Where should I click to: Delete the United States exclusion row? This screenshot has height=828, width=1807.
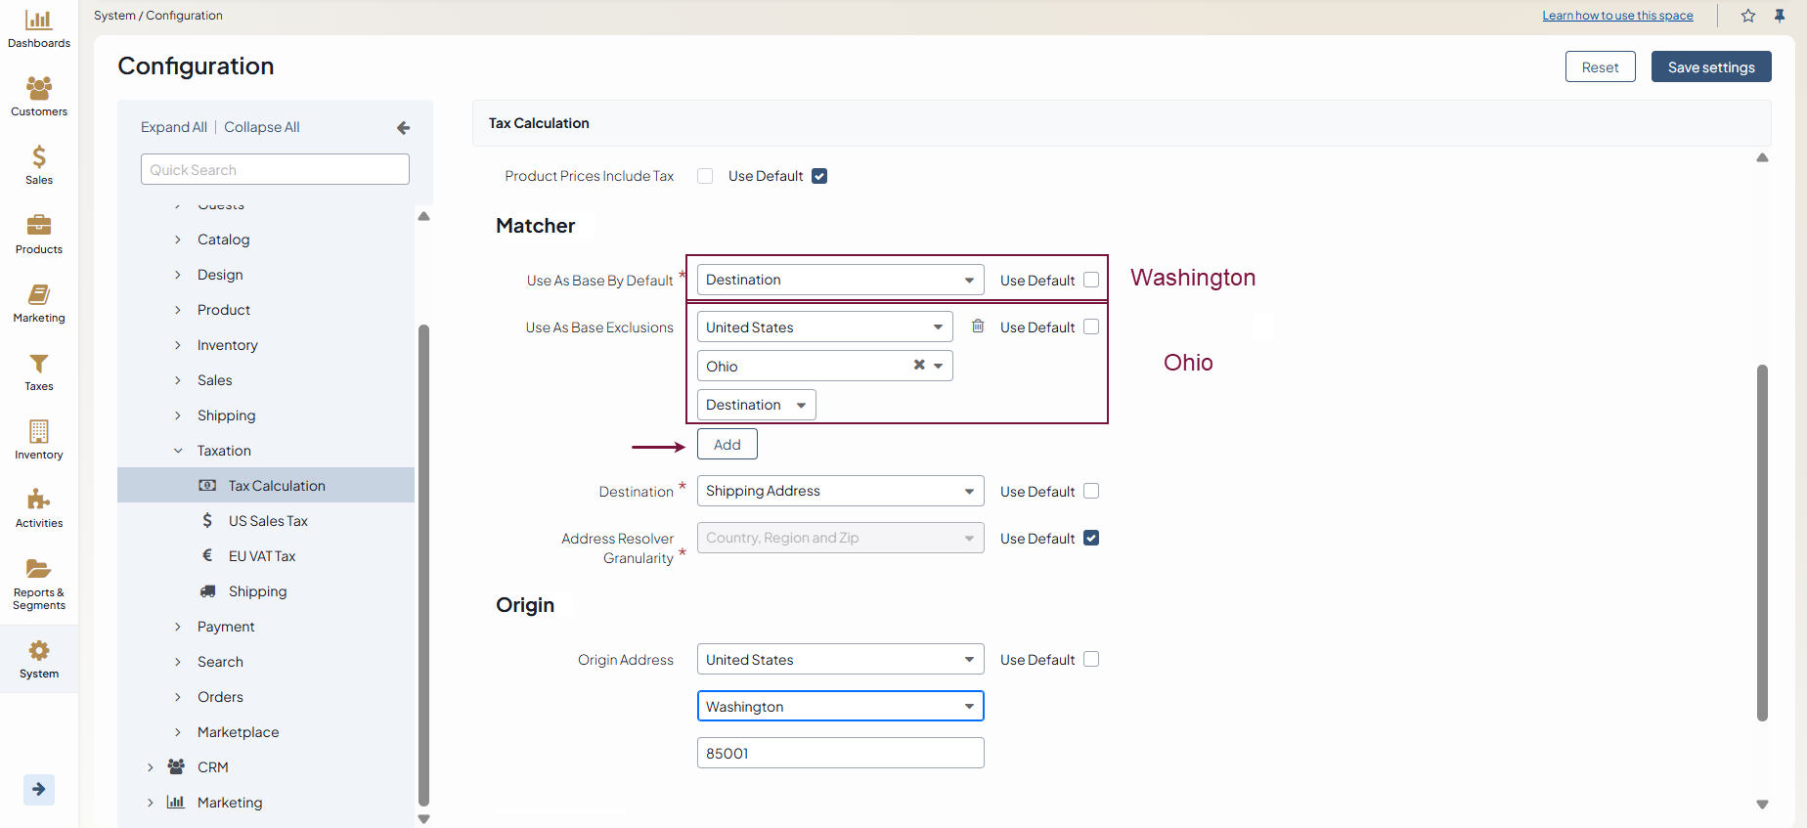tap(977, 327)
